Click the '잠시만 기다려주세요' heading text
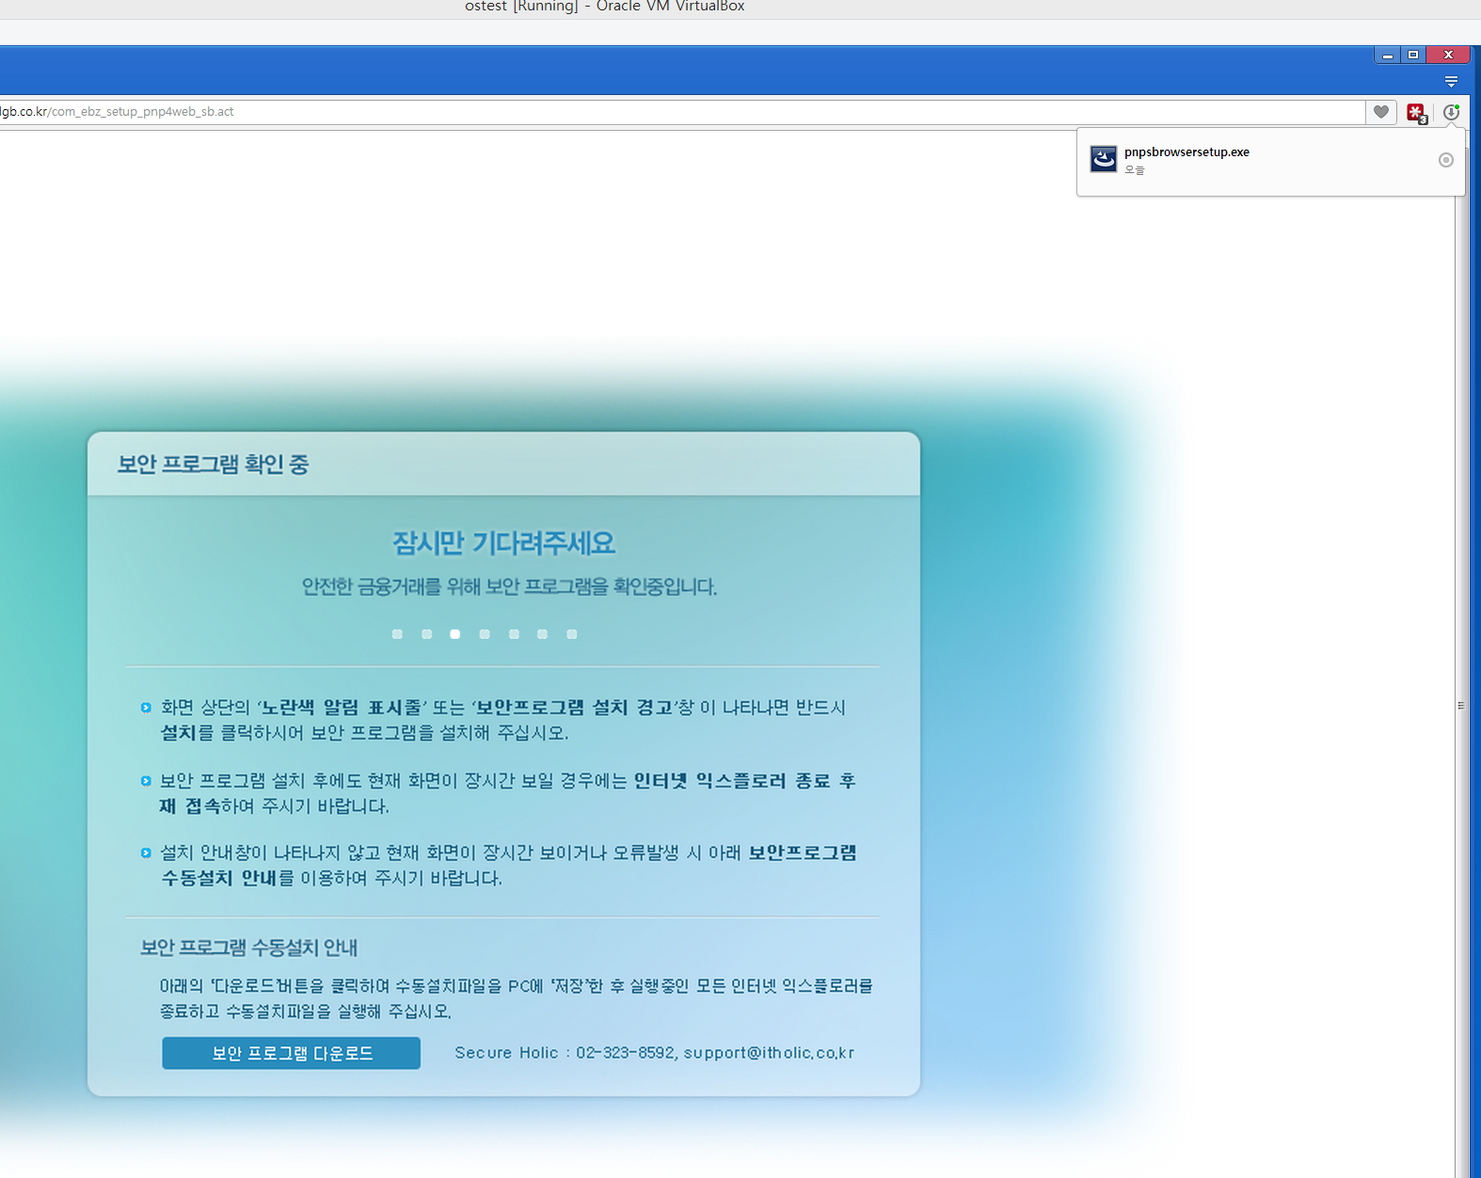 [x=503, y=543]
